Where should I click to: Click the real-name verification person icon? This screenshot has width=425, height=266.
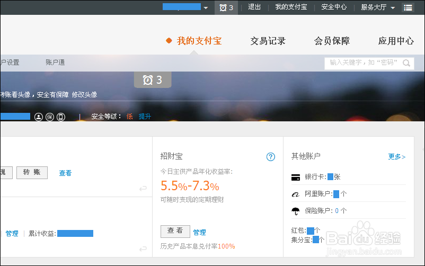click(39, 117)
